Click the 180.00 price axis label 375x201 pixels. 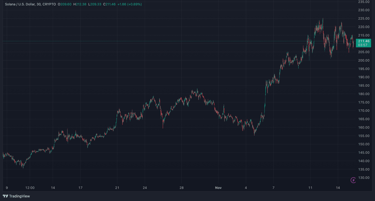pos(364,94)
